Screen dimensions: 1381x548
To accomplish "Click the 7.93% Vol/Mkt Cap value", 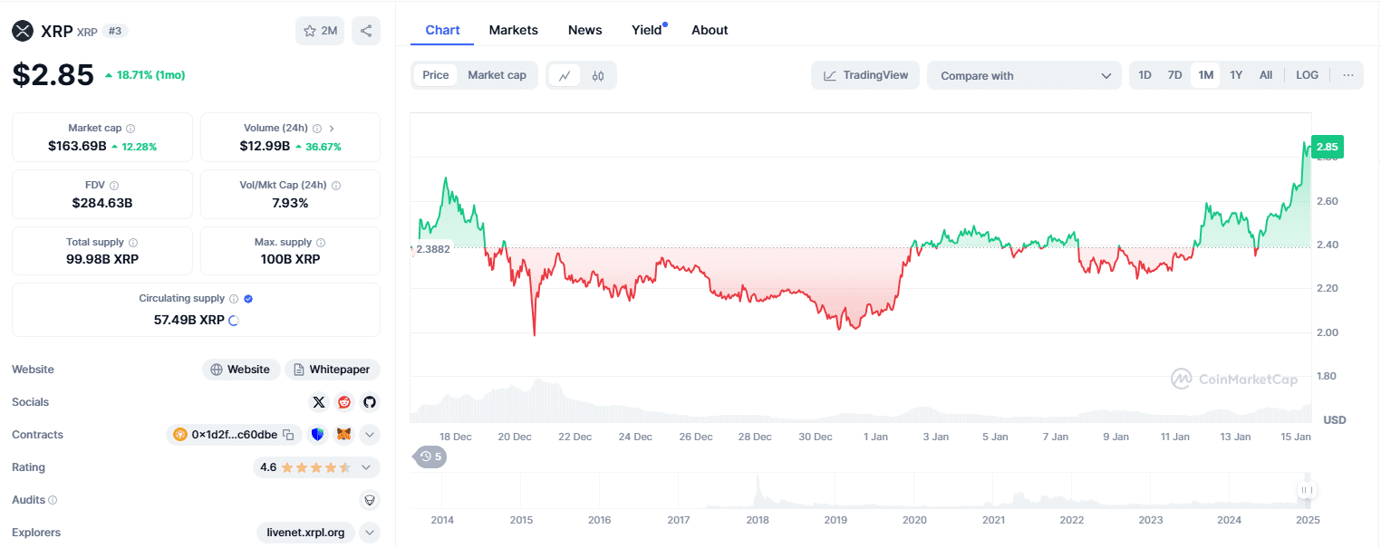I will 290,203.
